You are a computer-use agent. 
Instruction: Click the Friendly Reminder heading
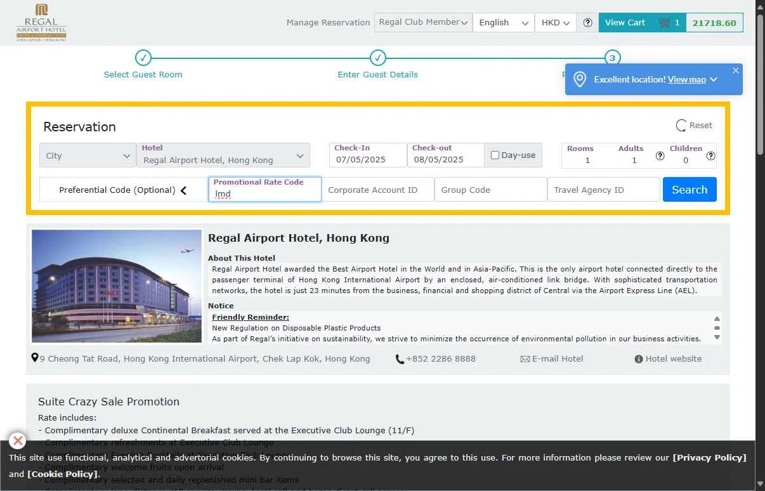pos(251,317)
